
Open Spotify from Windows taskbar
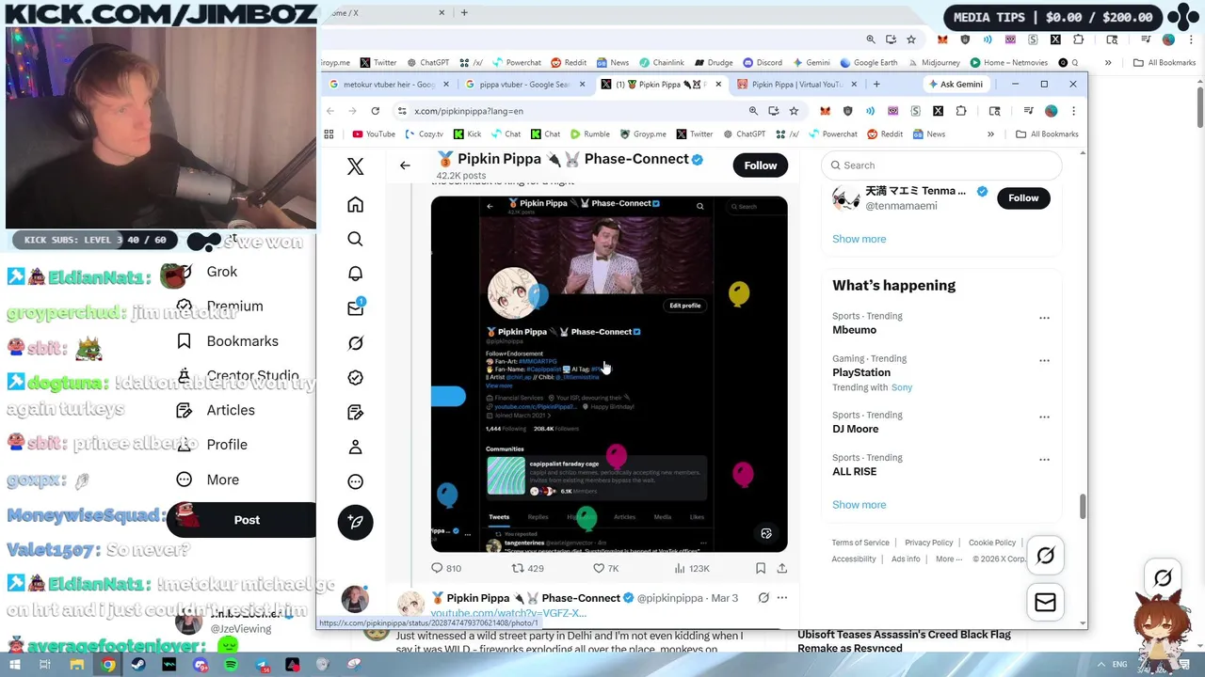(231, 665)
